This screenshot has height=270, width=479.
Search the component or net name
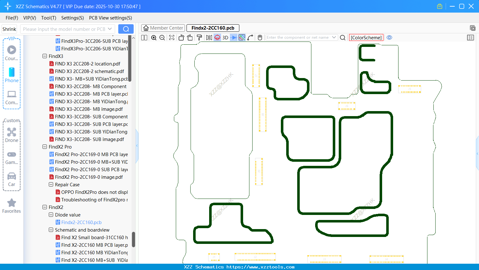(343, 37)
